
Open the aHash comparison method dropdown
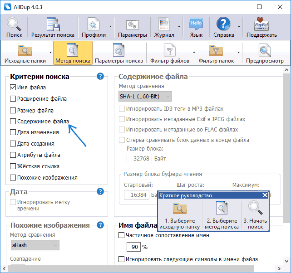[x=35, y=245]
